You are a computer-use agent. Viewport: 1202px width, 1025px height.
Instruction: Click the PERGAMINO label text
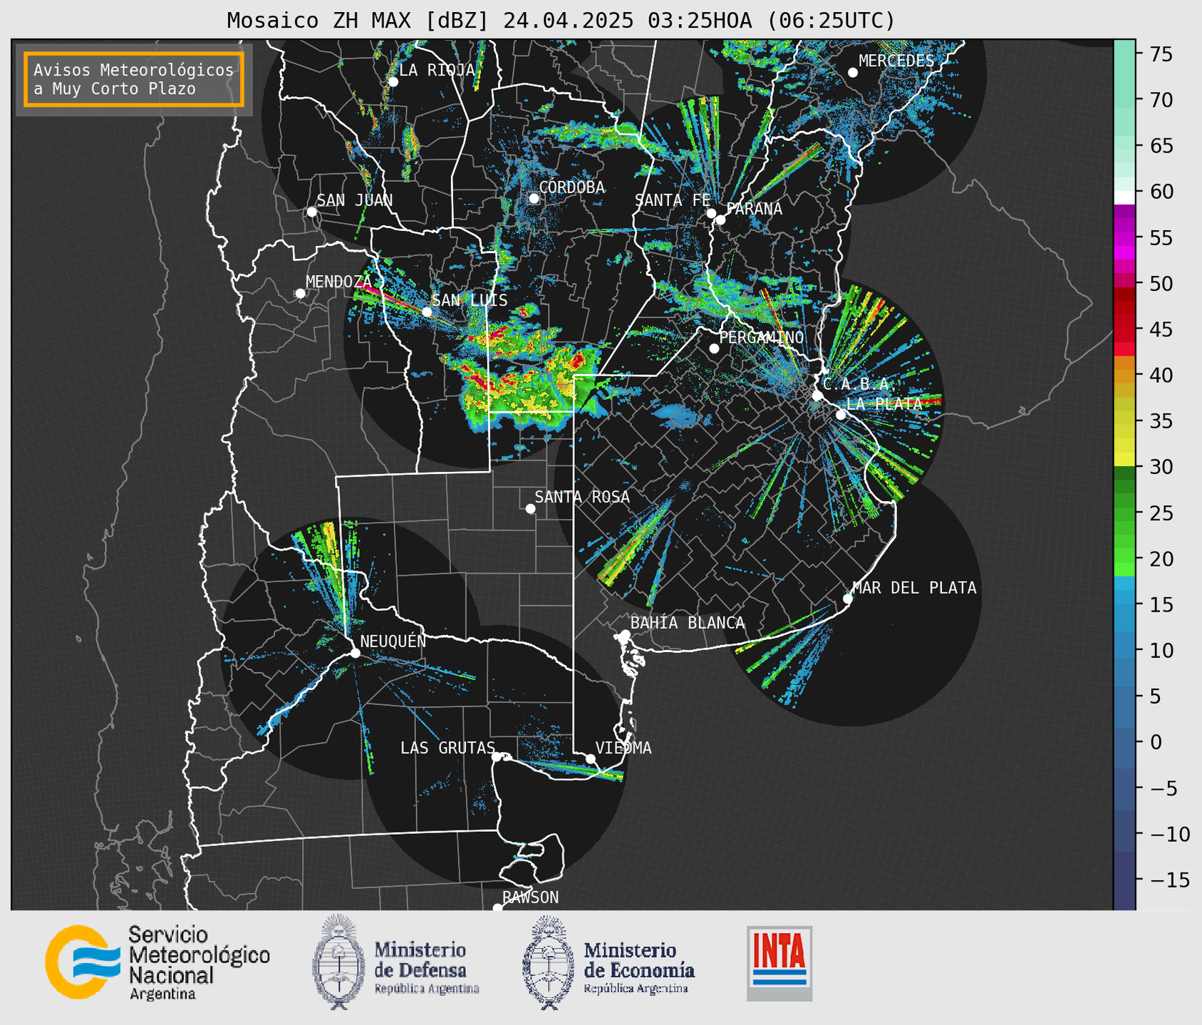(761, 337)
